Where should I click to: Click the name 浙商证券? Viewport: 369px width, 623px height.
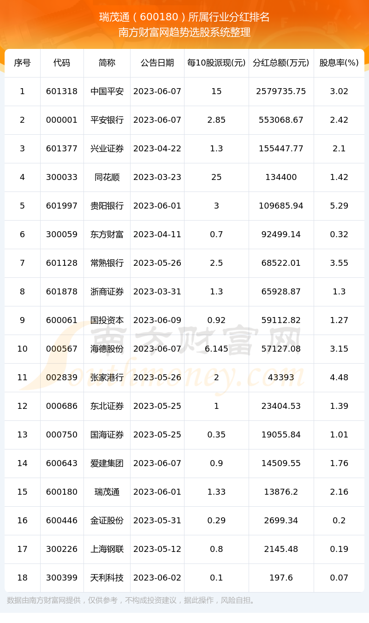pyautogui.click(x=107, y=292)
